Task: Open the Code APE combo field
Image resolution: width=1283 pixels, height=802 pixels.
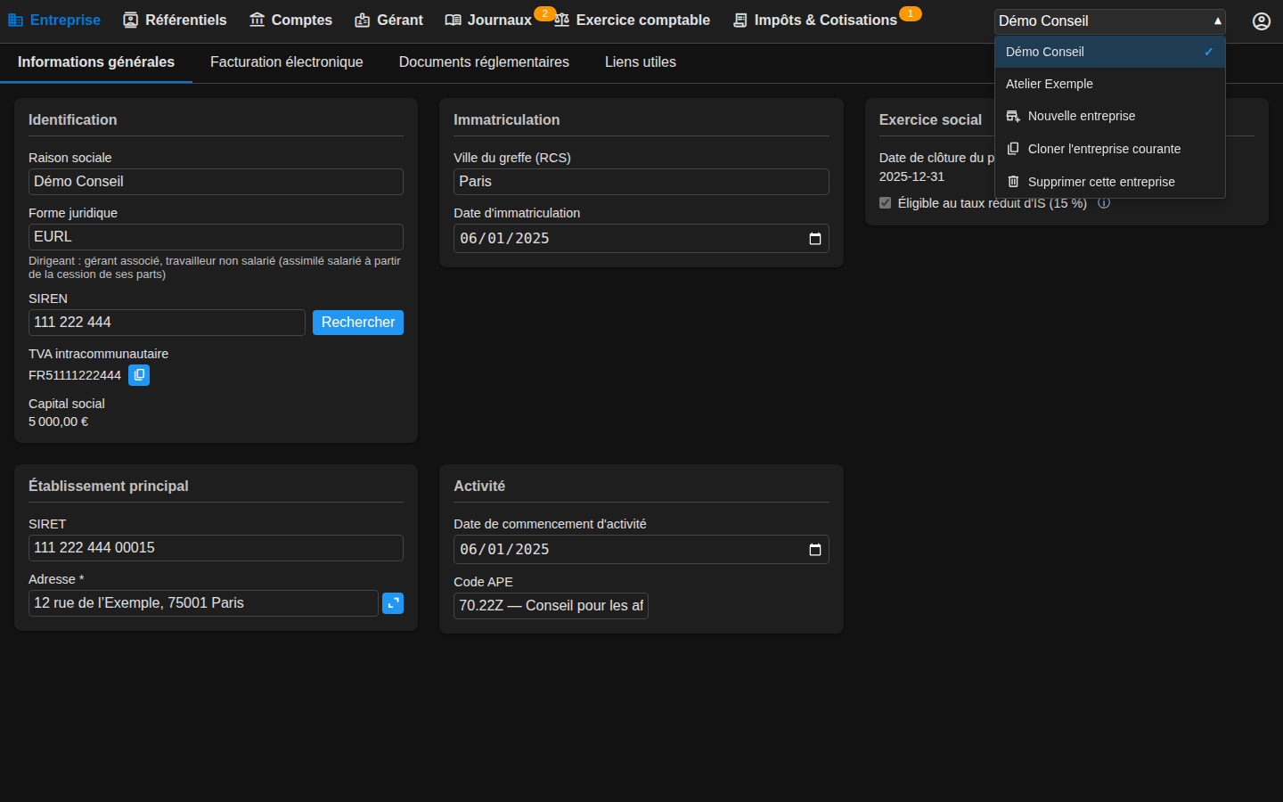Action: [x=551, y=606]
